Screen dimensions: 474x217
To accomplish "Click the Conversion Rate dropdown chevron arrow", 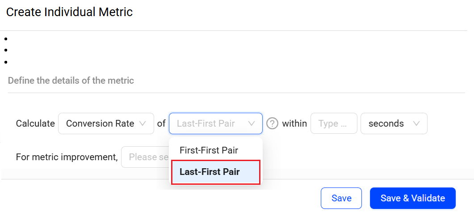I will click(143, 123).
